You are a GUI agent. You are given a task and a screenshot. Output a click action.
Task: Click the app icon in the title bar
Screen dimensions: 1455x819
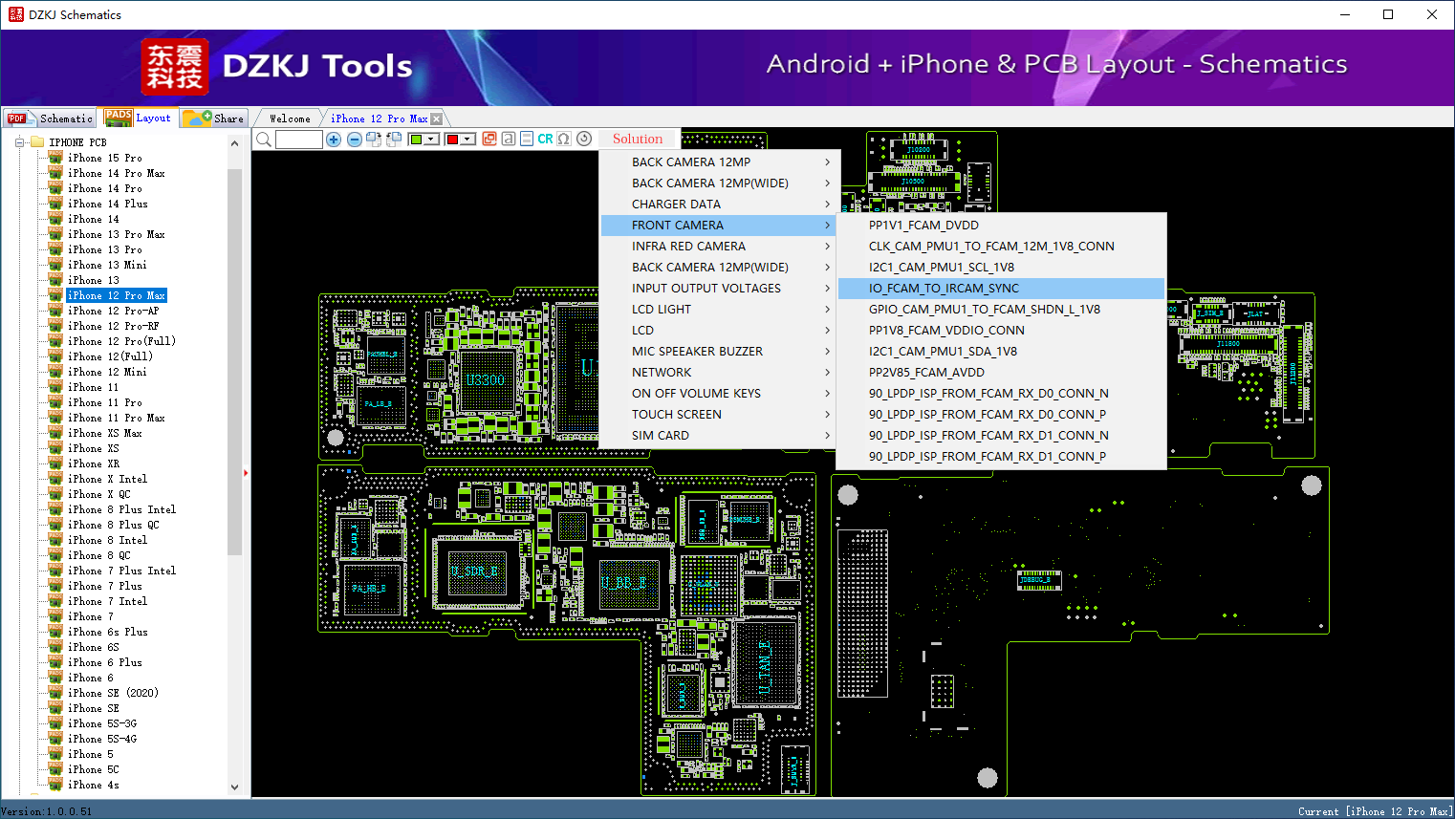pos(15,14)
